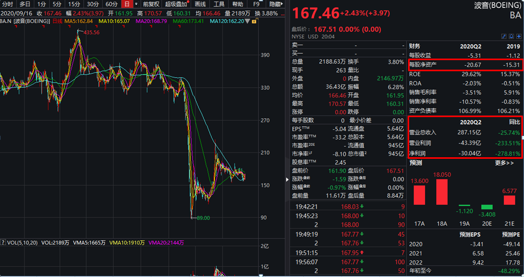This screenshot has width=524, height=277.
Task: Click the large 167.46 price display
Action: click(x=316, y=14)
